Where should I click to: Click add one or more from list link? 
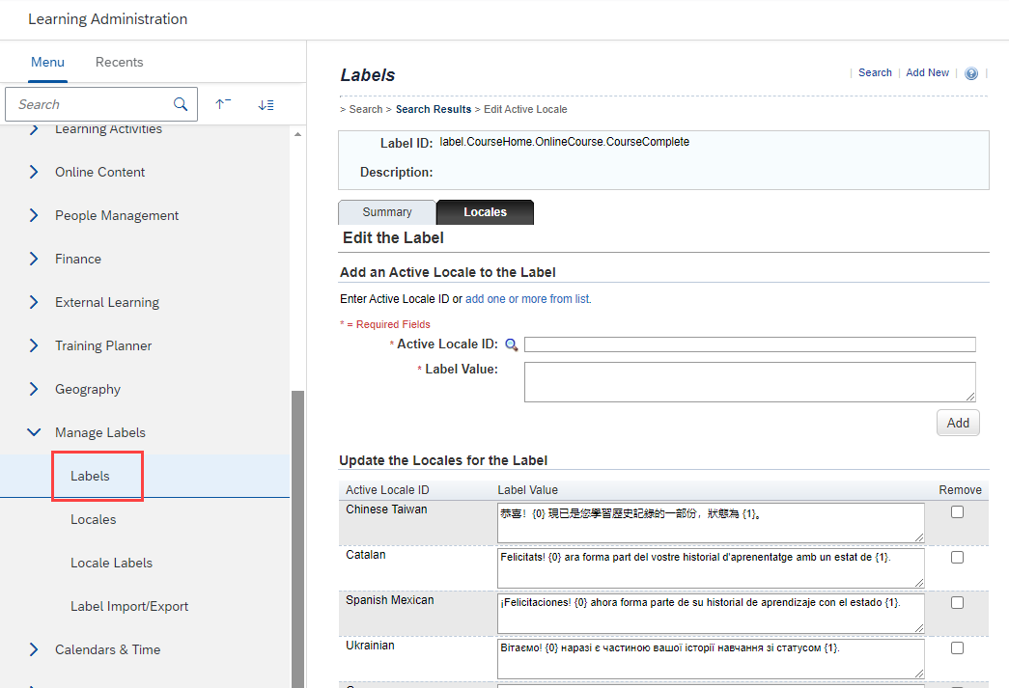528,299
